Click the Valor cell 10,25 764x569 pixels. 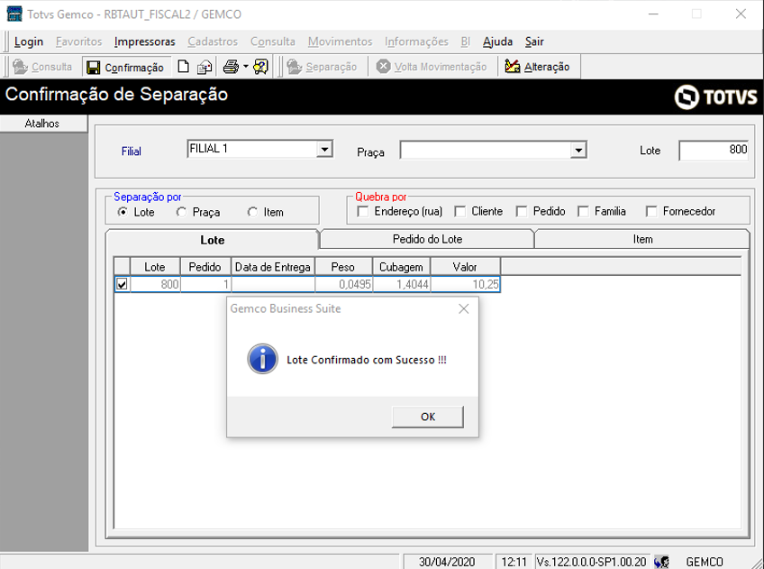[465, 284]
